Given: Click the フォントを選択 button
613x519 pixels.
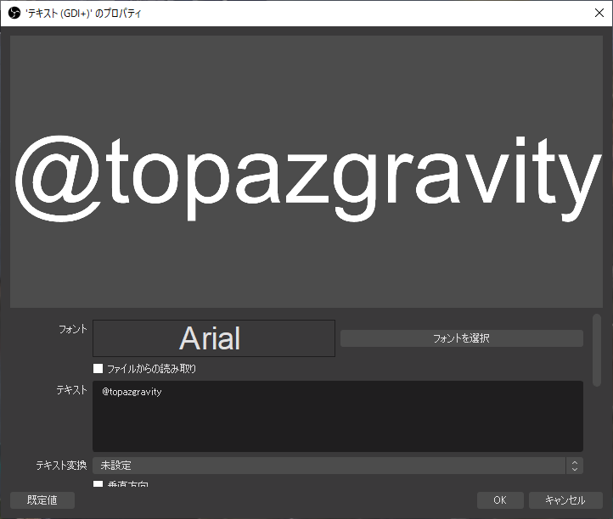Looking at the screenshot, I should tap(461, 338).
